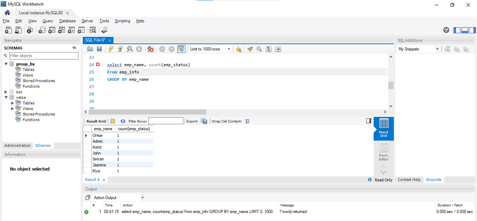Create a new table icon

(52, 30)
